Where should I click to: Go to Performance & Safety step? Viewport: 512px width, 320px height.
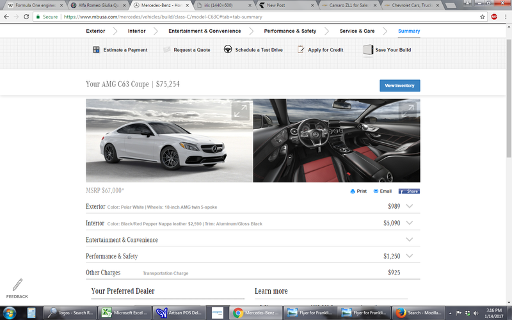coord(290,31)
